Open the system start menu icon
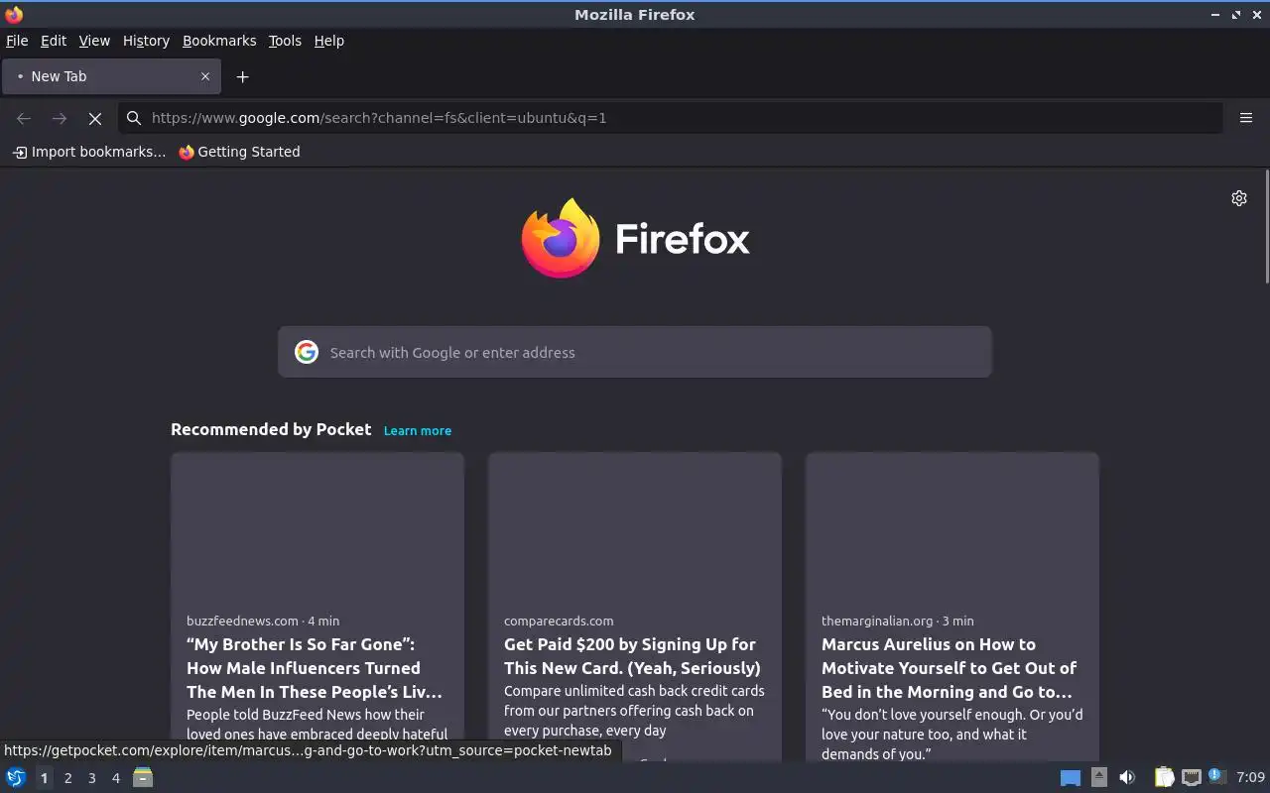 pos(16,778)
